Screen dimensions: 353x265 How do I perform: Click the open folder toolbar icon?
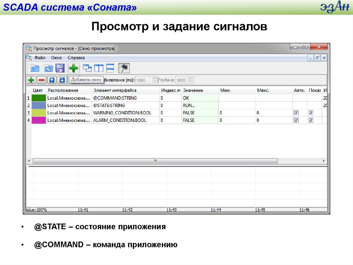pyautogui.click(x=35, y=68)
